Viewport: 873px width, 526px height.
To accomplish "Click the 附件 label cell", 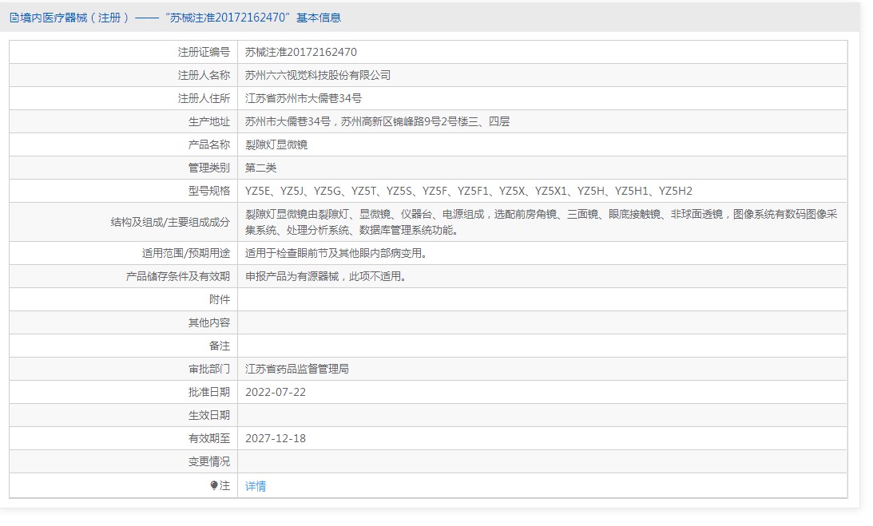I will point(124,299).
